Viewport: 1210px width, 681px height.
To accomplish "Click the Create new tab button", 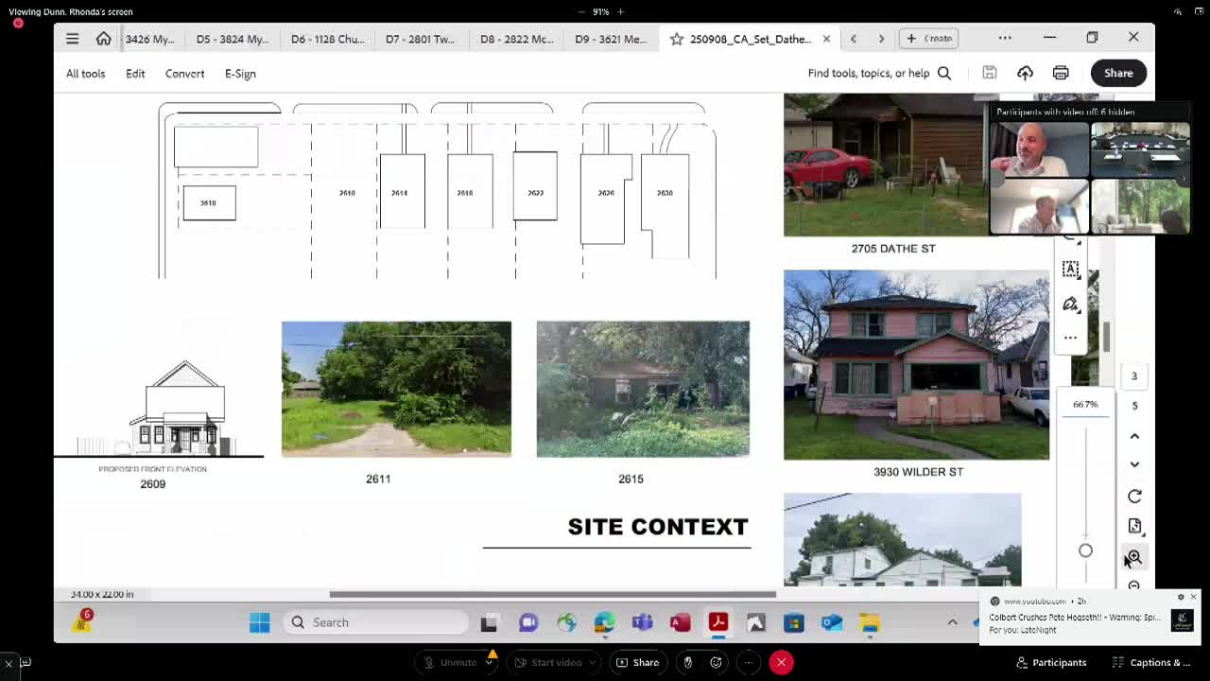I will coord(929,39).
